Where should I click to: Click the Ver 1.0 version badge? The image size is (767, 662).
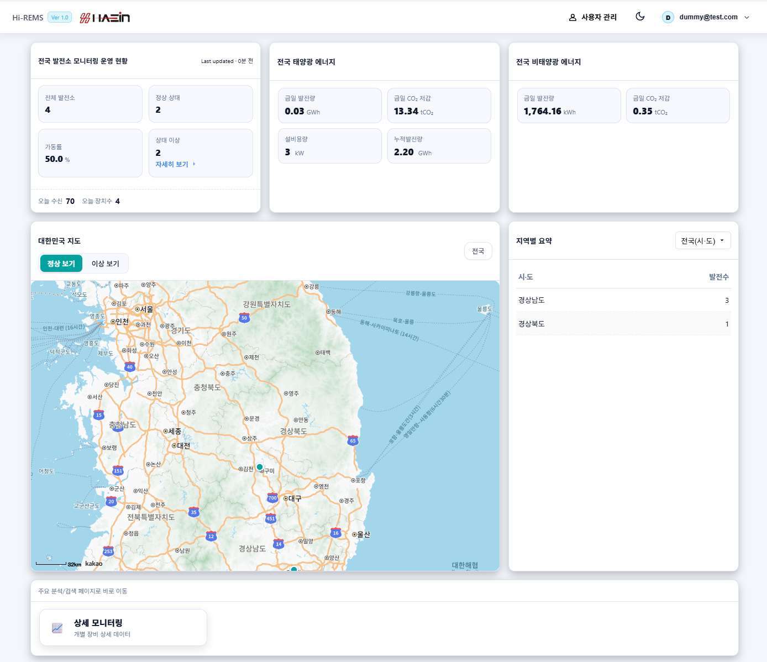[60, 17]
